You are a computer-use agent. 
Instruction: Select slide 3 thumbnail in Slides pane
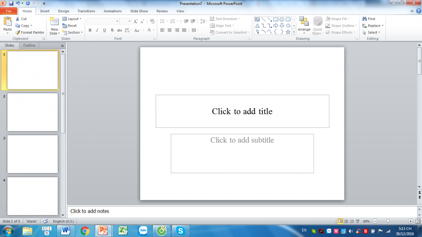coord(32,154)
